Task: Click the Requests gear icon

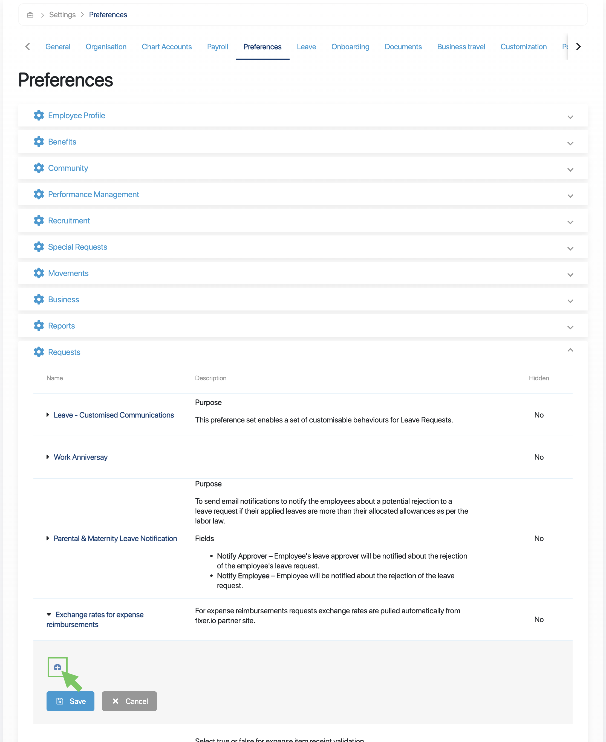Action: pos(39,352)
